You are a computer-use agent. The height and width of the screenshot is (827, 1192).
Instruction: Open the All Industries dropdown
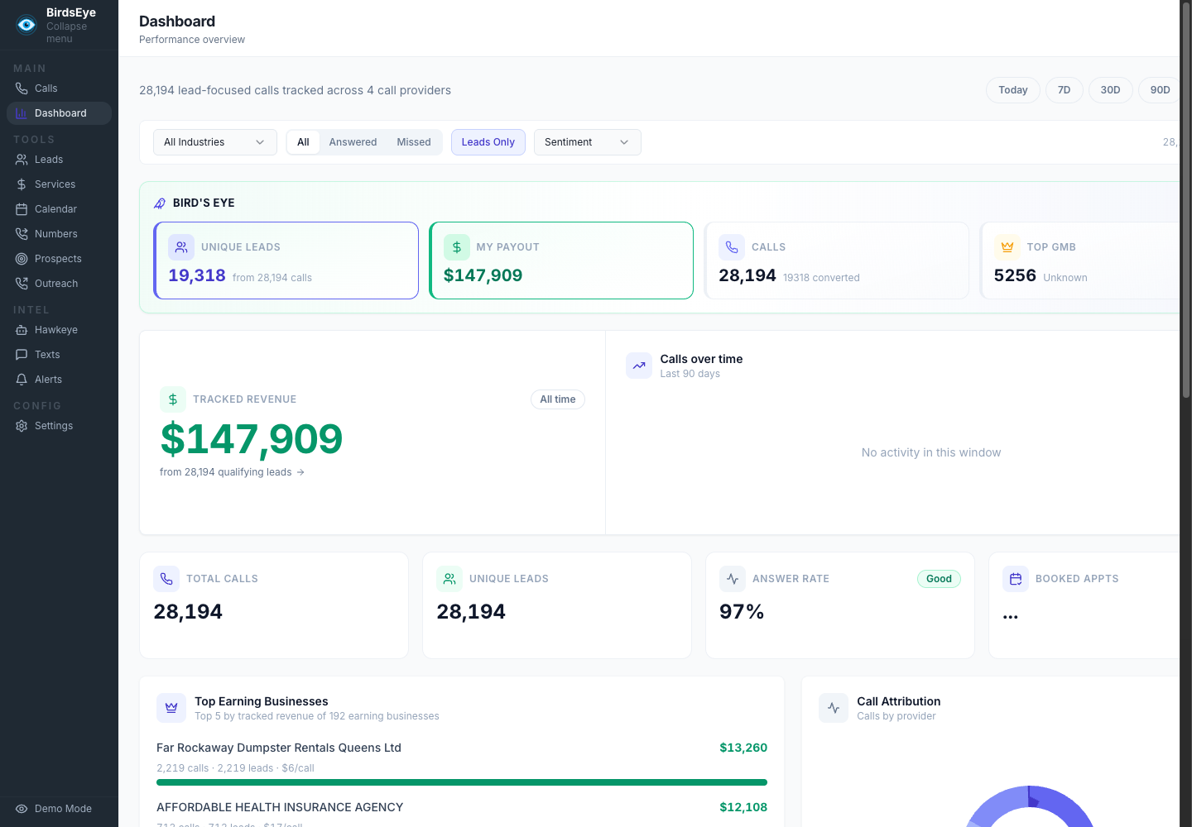[215, 142]
